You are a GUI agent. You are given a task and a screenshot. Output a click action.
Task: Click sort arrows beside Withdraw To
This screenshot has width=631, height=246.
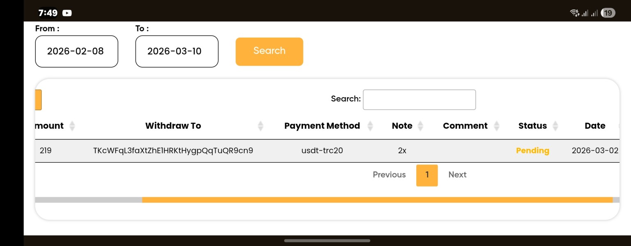point(260,126)
